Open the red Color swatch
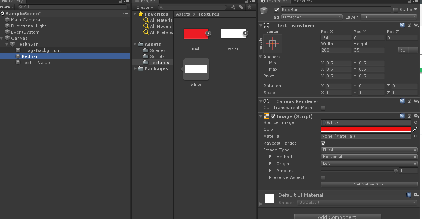422x219 pixels. coord(366,129)
